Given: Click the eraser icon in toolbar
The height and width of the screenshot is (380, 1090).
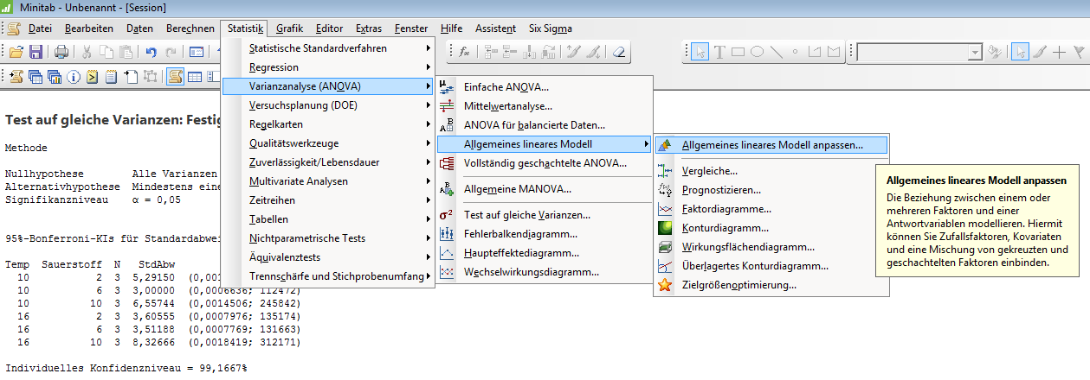Looking at the screenshot, I should pos(618,52).
